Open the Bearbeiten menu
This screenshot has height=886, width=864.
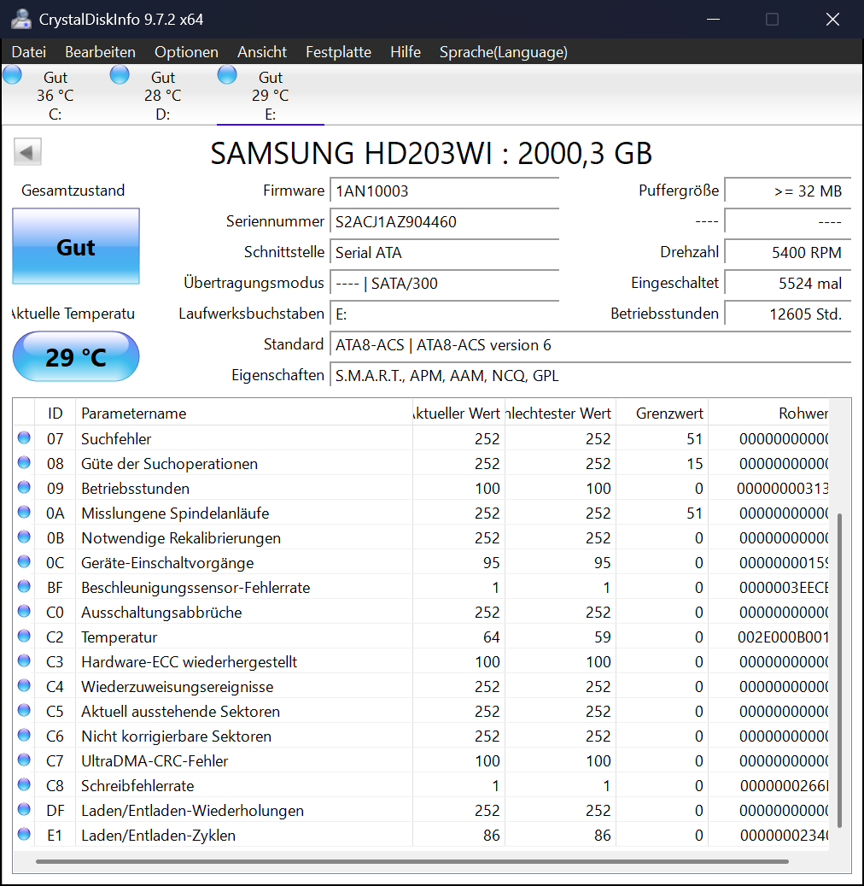pos(100,52)
